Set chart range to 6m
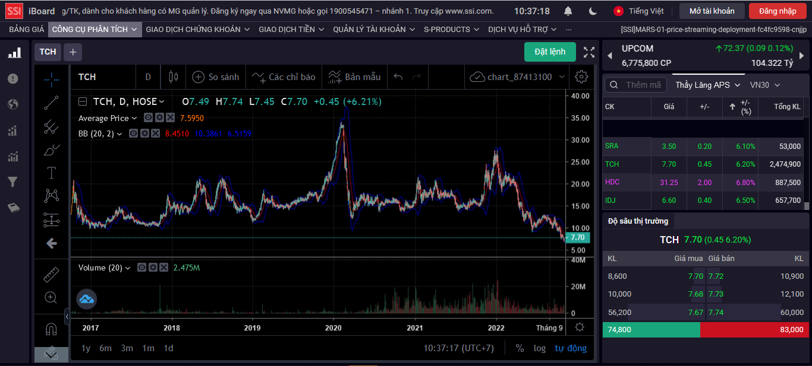 (x=105, y=348)
